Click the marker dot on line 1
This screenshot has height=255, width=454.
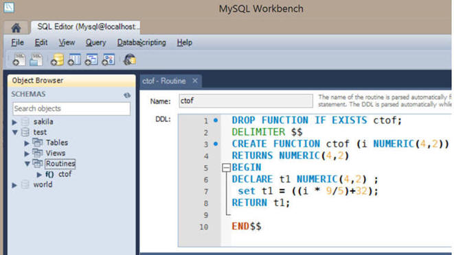(216, 120)
